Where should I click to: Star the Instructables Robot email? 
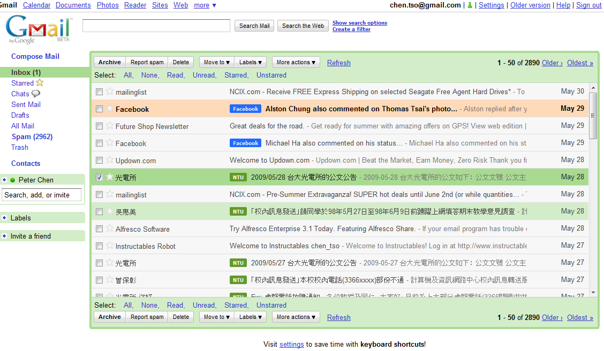pos(110,246)
